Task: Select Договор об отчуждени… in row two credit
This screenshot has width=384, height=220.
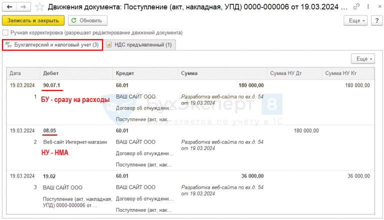Action: pyautogui.click(x=144, y=153)
